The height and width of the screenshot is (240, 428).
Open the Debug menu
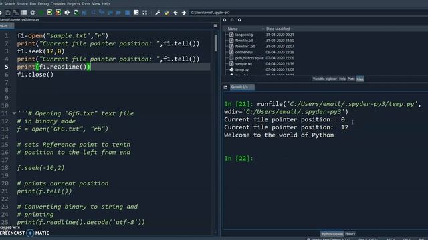pyautogui.click(x=43, y=4)
